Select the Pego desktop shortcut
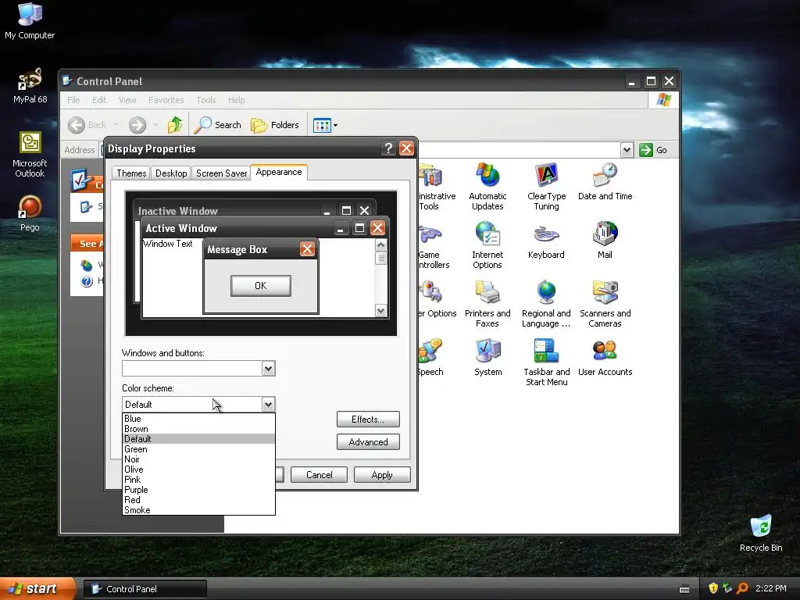This screenshot has height=600, width=800. point(30,214)
